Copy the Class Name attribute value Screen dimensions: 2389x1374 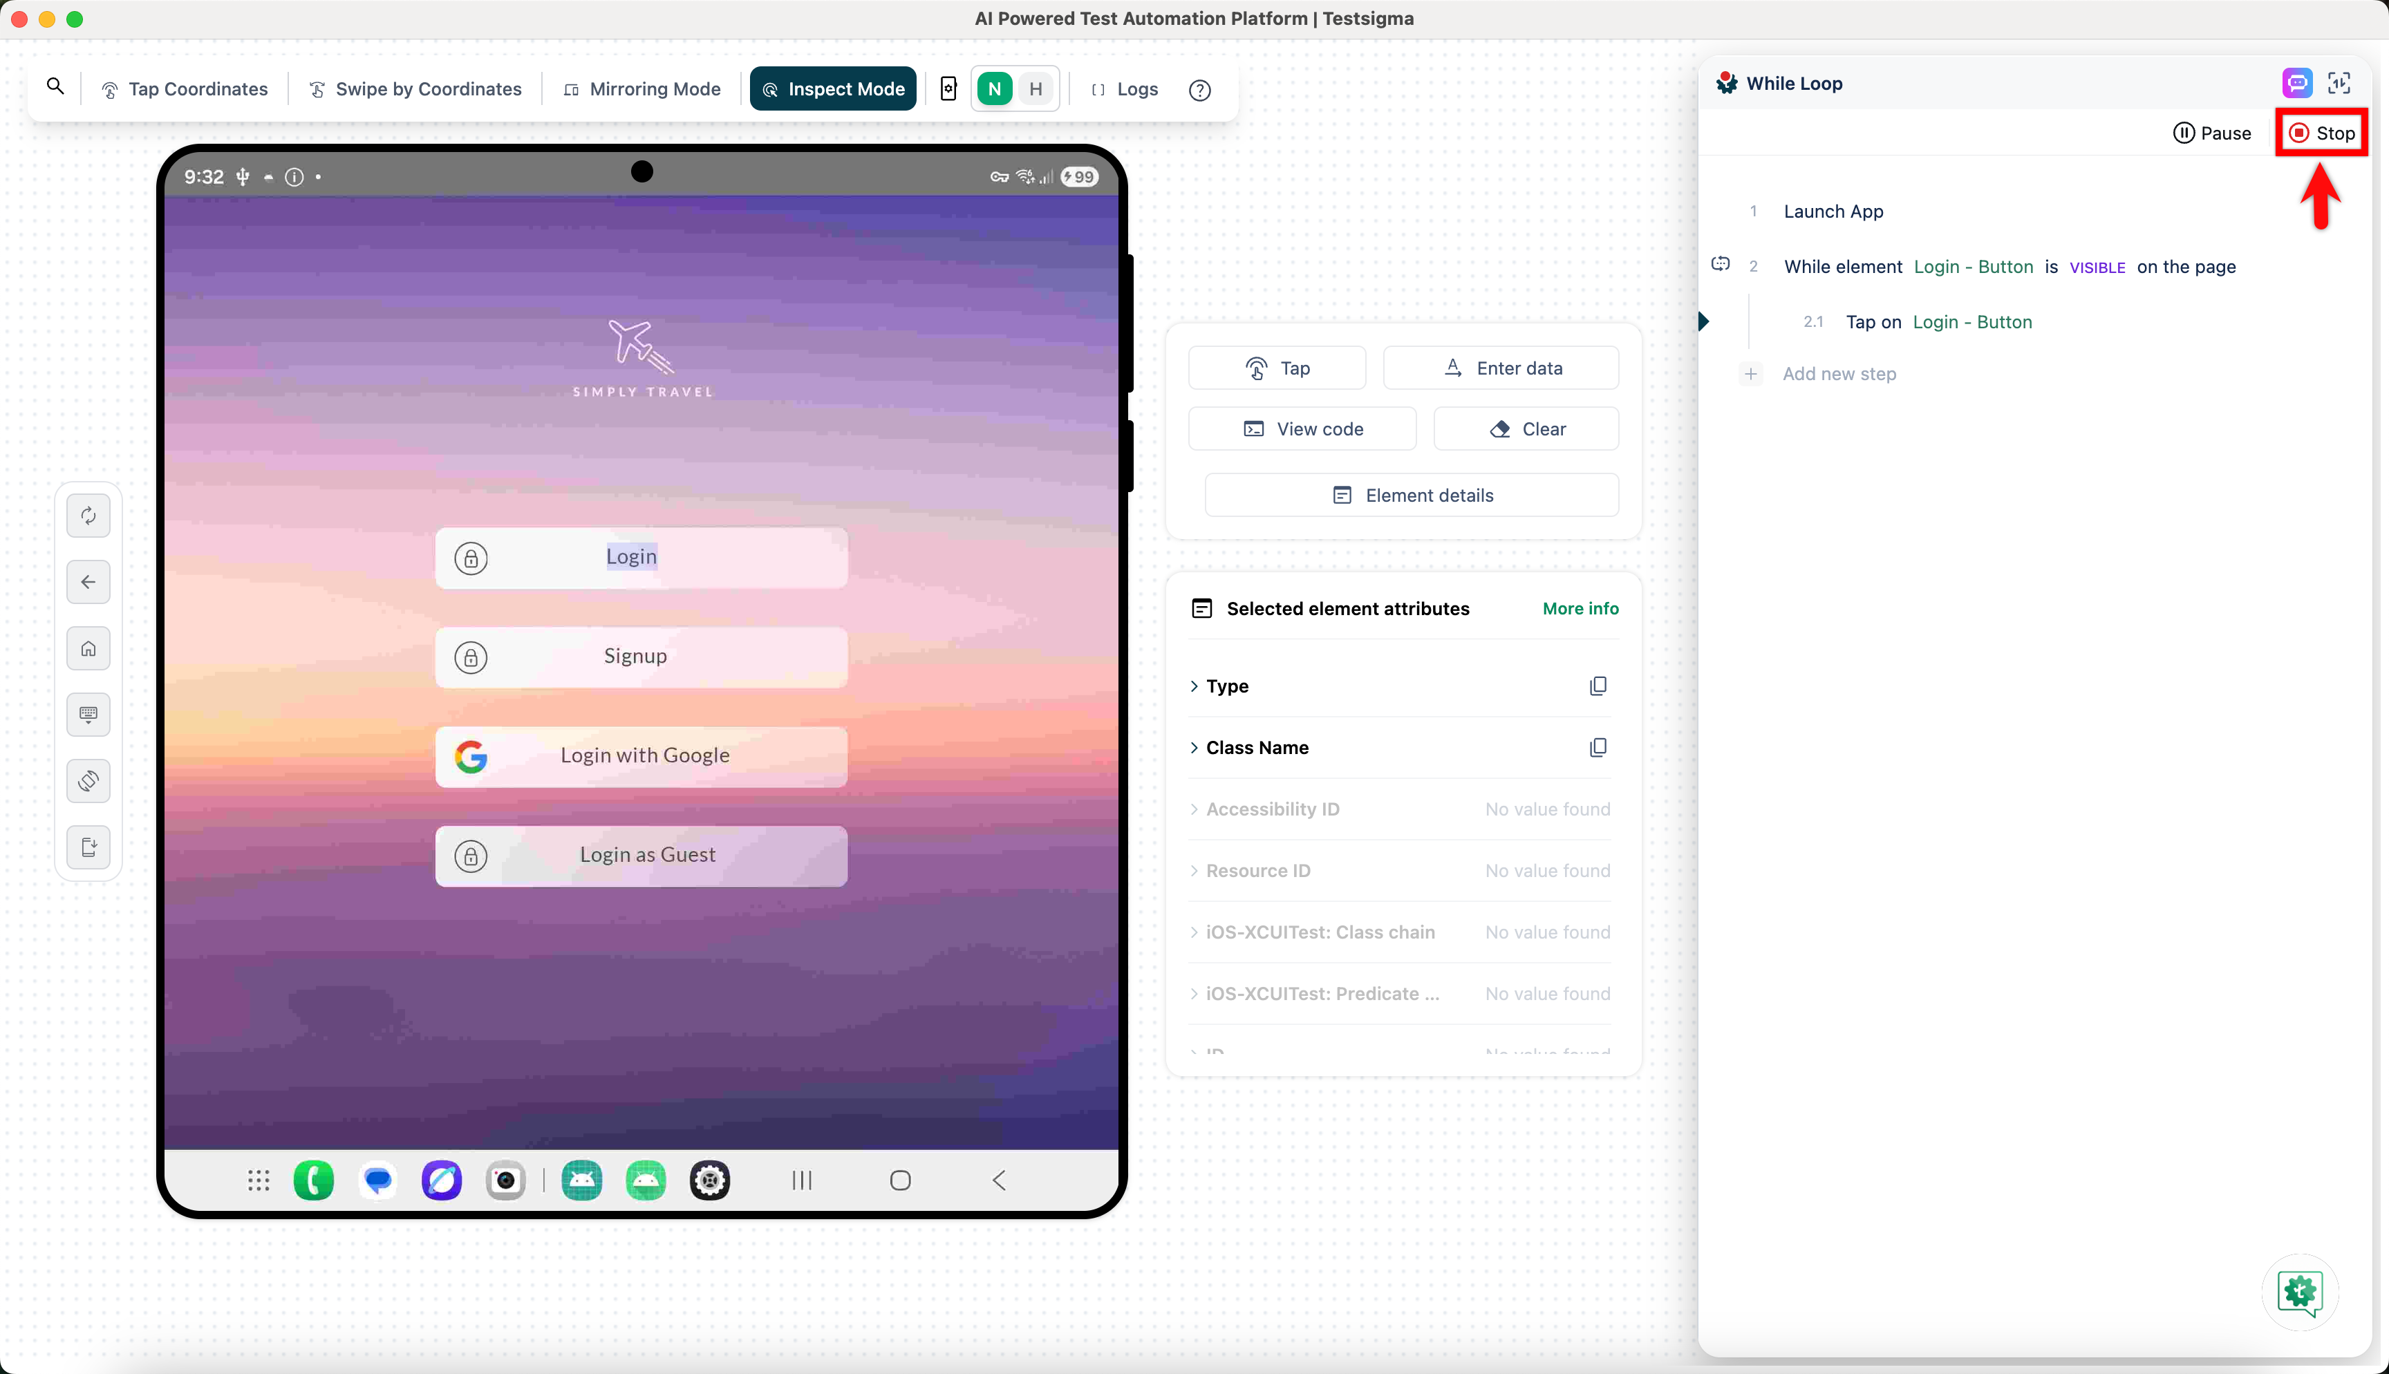tap(1598, 747)
